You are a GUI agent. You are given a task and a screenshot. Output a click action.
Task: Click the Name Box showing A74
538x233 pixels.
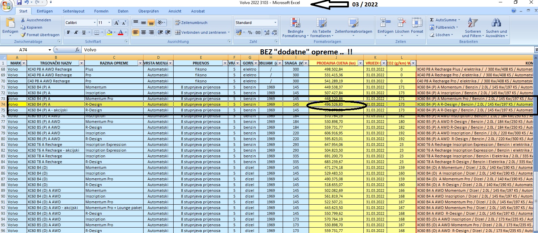coord(26,50)
